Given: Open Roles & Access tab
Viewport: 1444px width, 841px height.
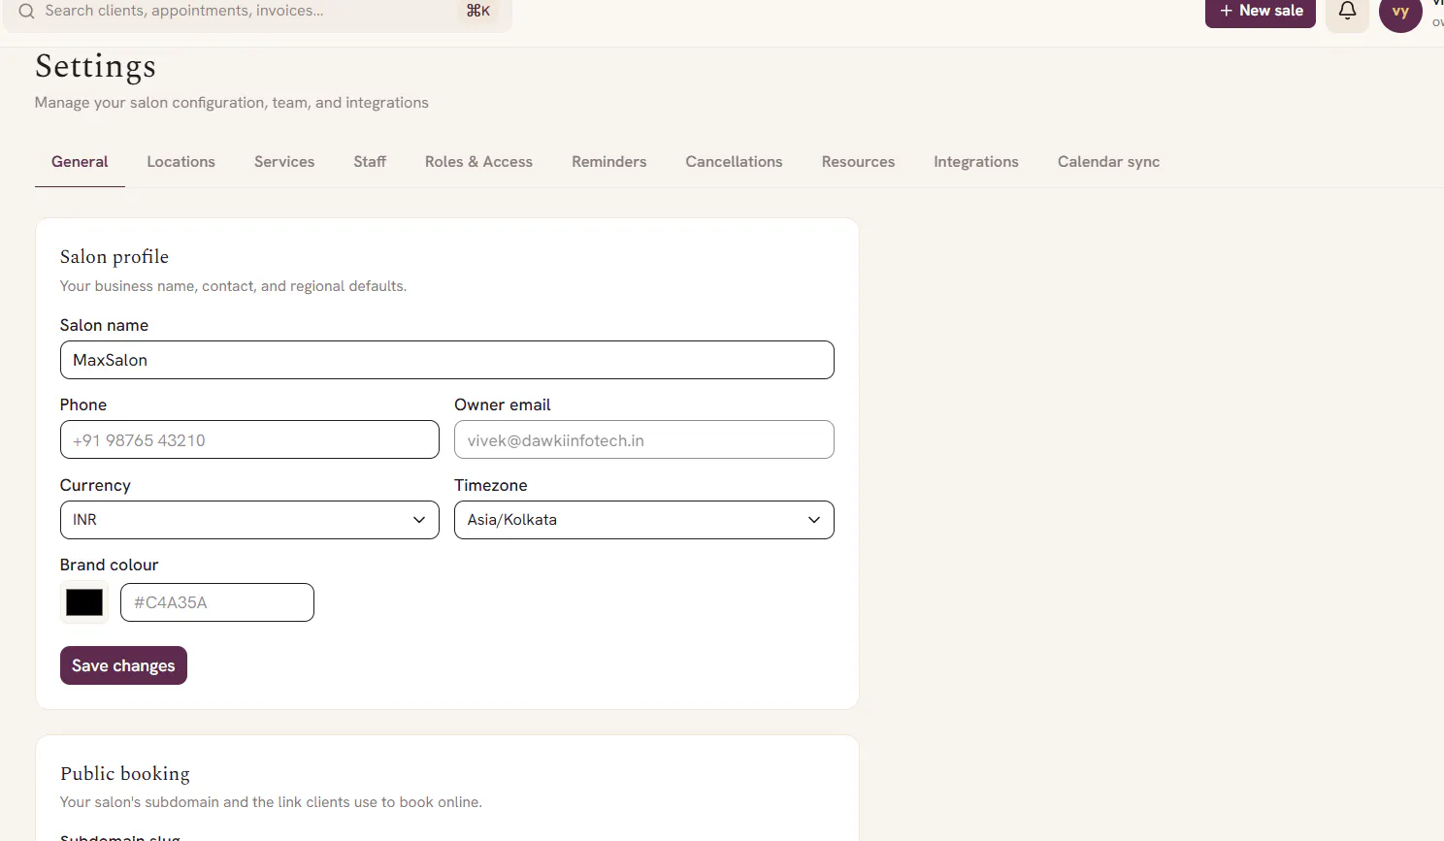Looking at the screenshot, I should pyautogui.click(x=478, y=162).
